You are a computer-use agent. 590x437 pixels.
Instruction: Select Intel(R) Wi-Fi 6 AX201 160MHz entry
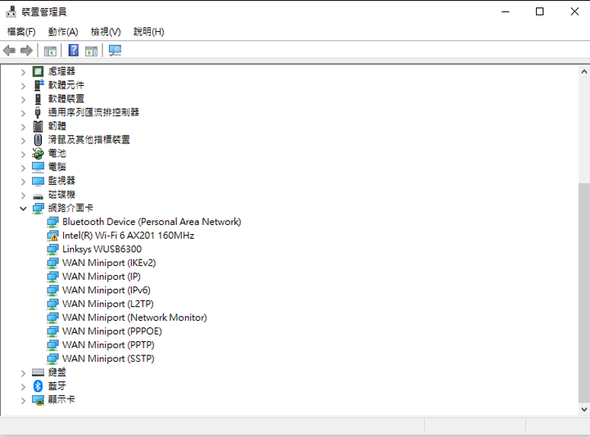point(129,236)
